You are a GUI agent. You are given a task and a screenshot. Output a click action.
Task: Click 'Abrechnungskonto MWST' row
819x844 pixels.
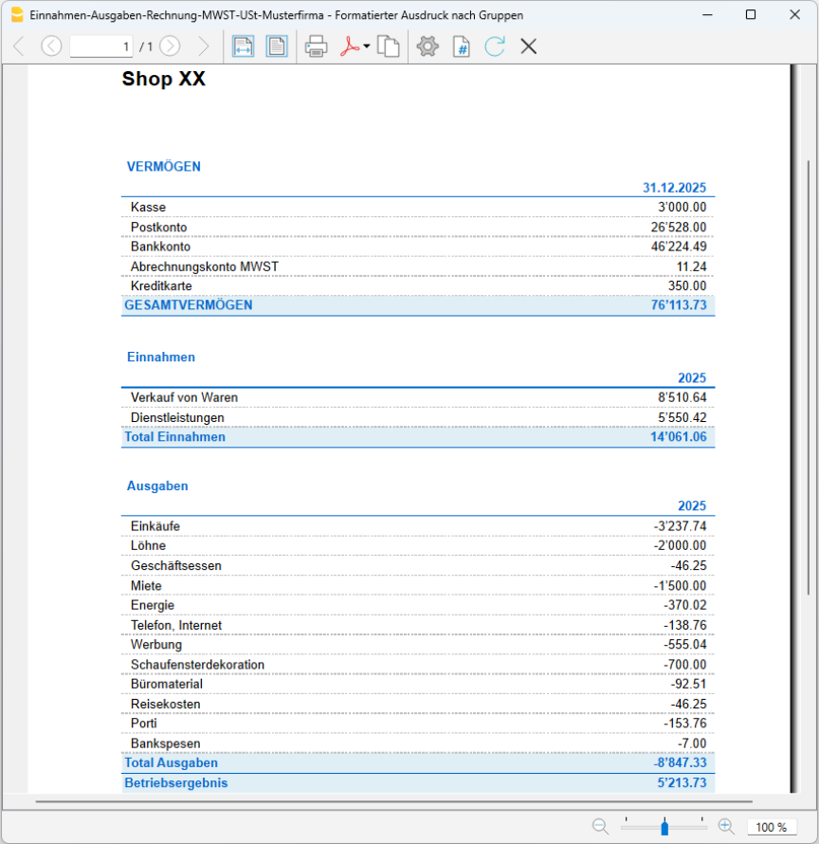pos(418,266)
